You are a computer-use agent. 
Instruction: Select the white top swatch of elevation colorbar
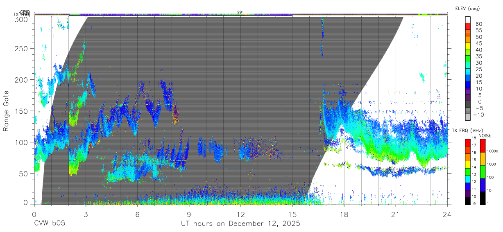pyautogui.click(x=468, y=20)
